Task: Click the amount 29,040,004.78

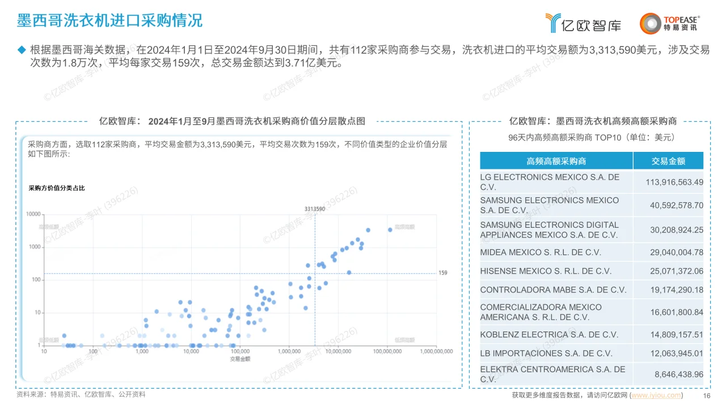Action: 677,252
